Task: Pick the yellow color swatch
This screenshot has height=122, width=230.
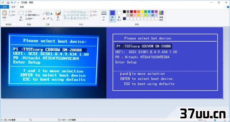Action: coord(142,12)
